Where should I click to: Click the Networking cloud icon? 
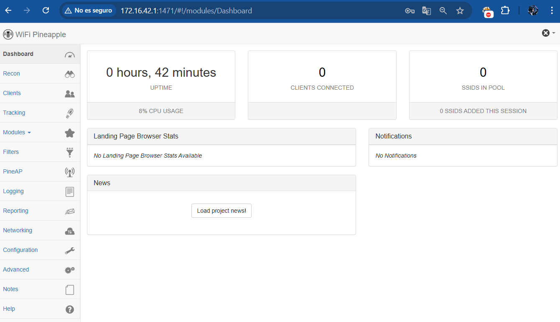[70, 231]
